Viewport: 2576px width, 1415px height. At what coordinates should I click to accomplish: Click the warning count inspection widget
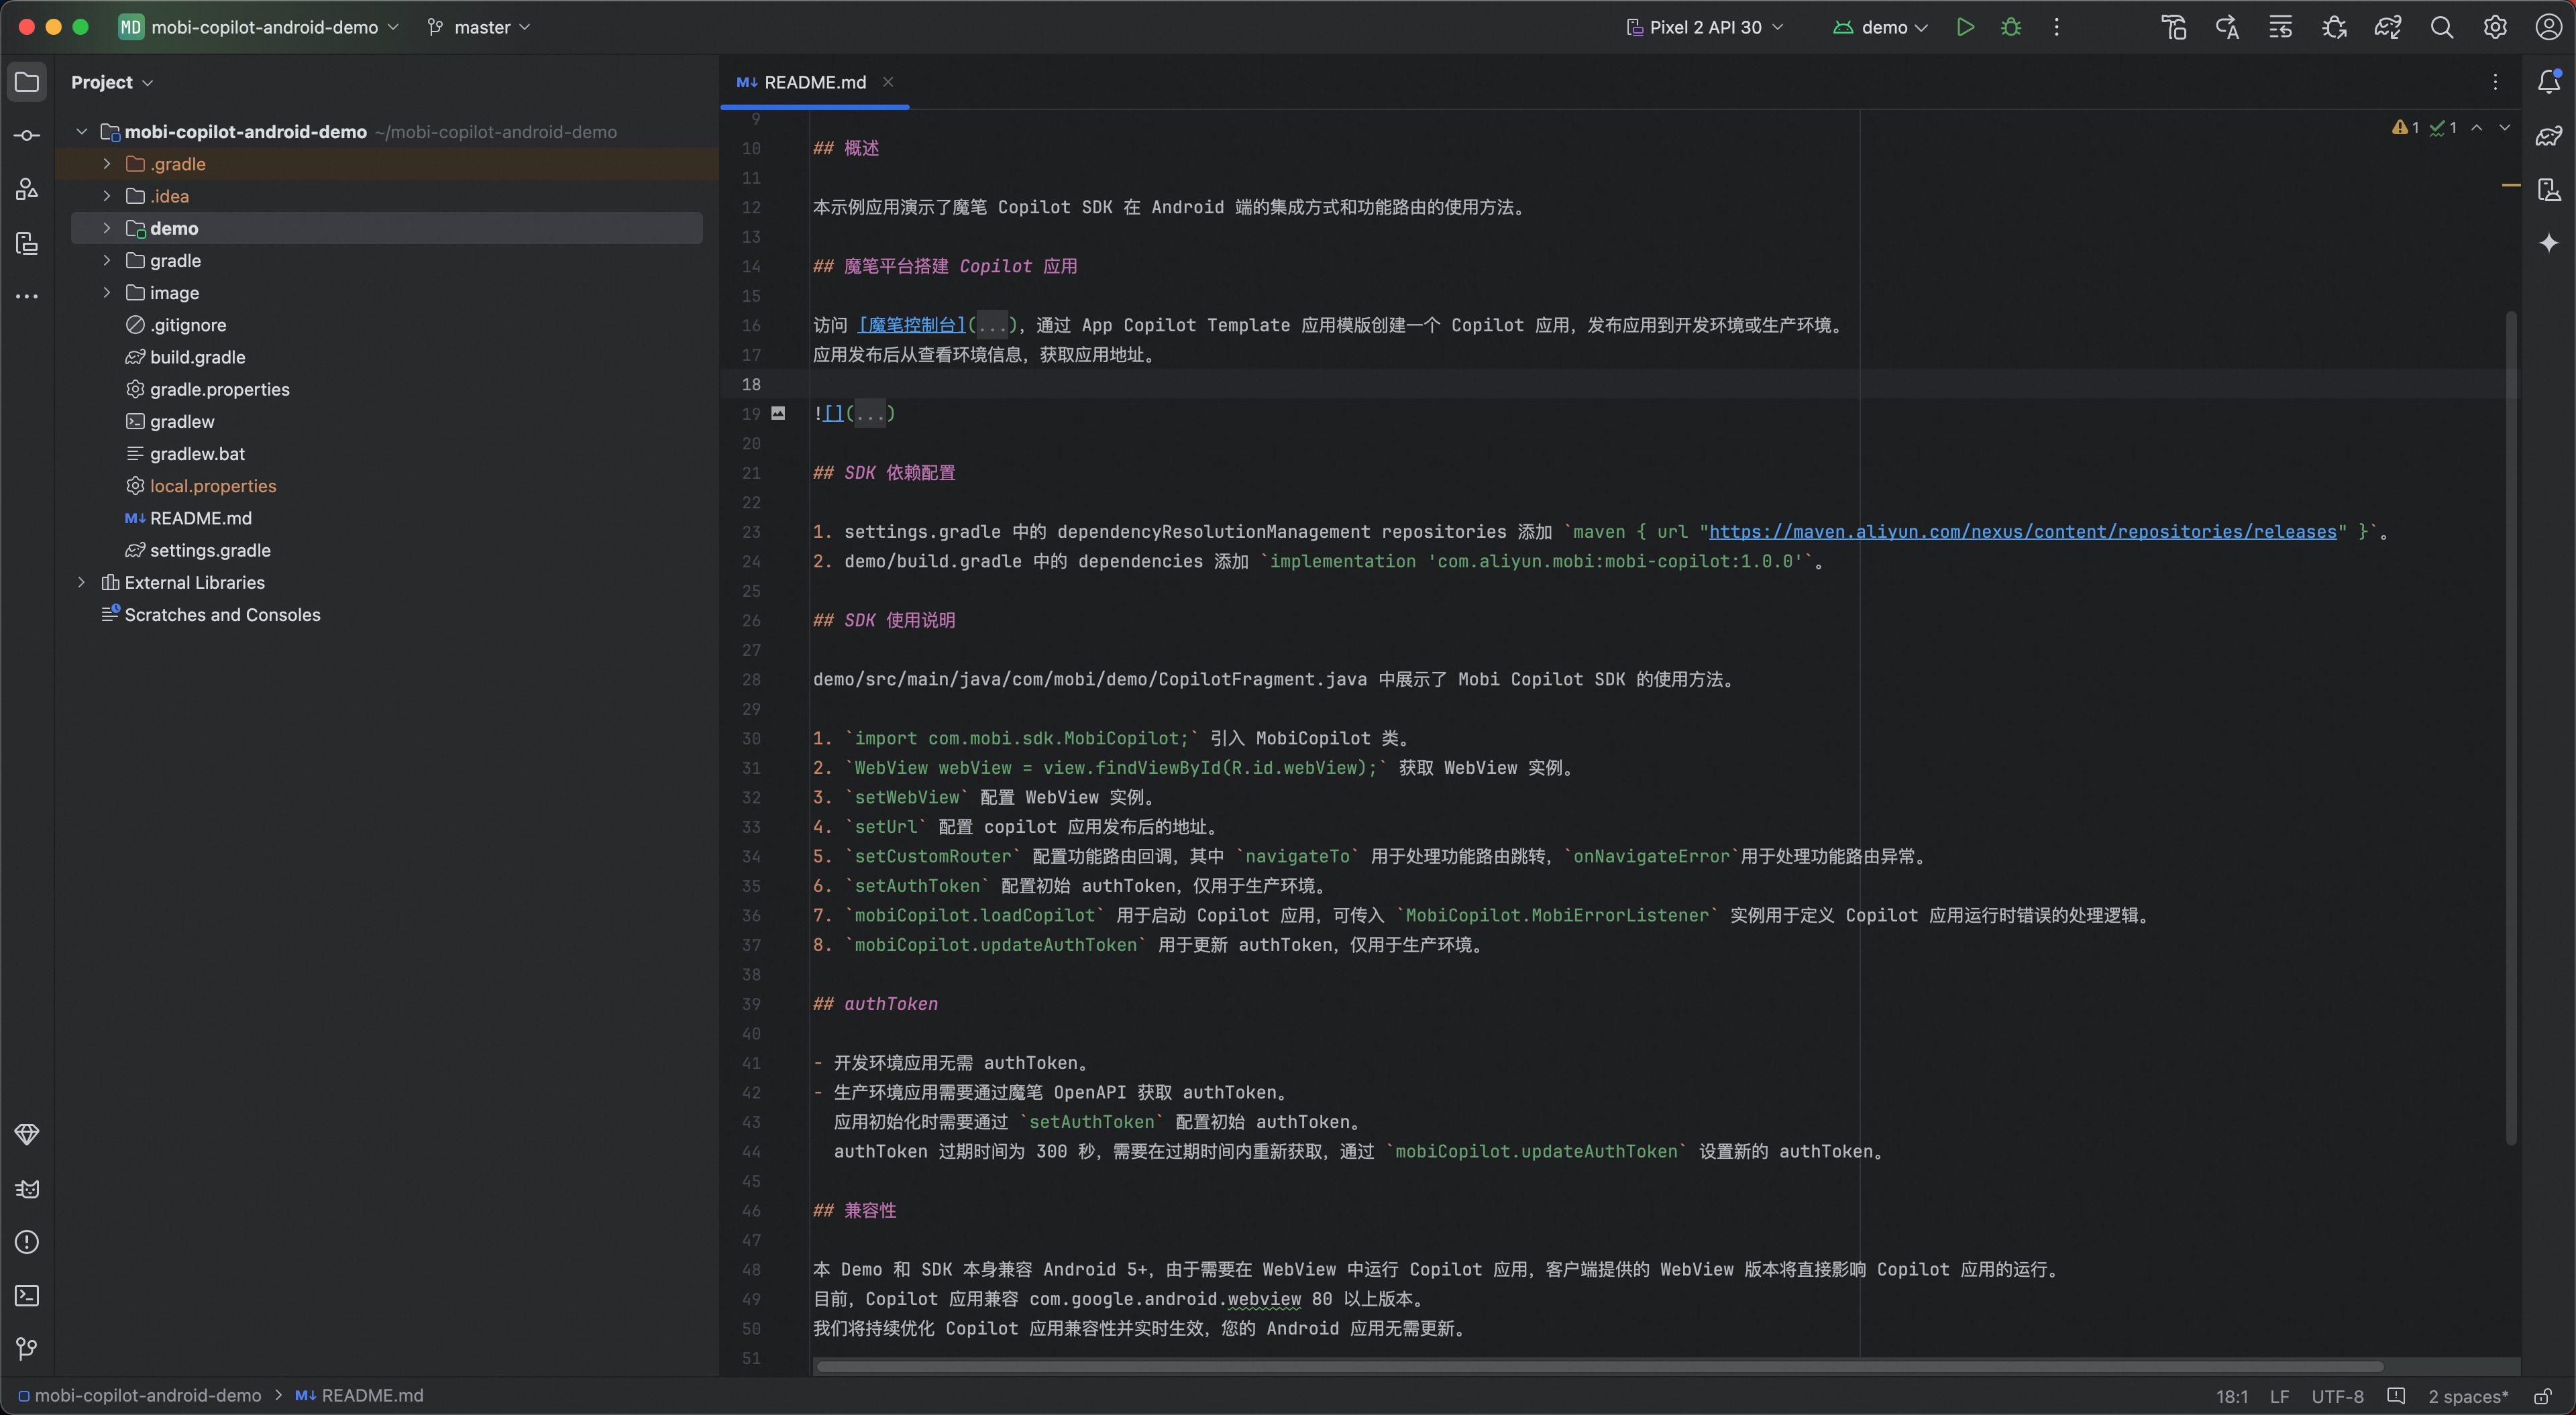(2405, 128)
